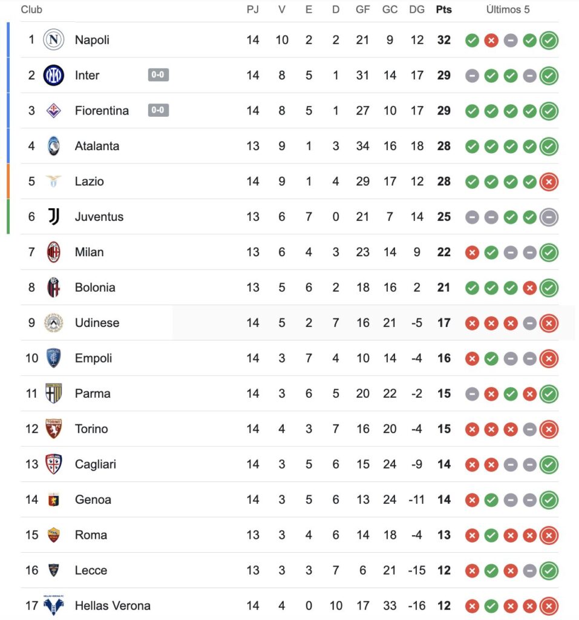
Task: Click Napoli's most recent result icon
Action: [549, 41]
